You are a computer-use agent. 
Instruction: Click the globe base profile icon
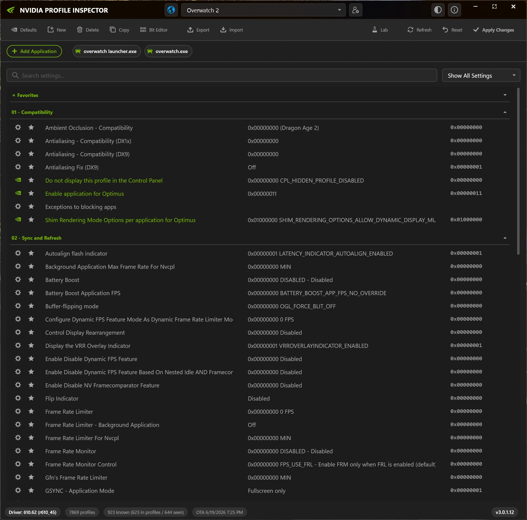click(x=171, y=10)
